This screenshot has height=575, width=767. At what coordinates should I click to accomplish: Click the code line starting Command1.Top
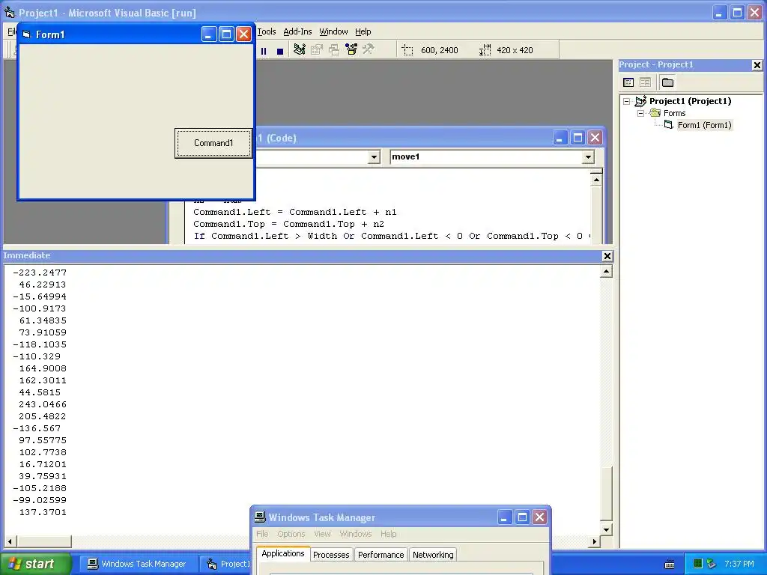tap(288, 225)
